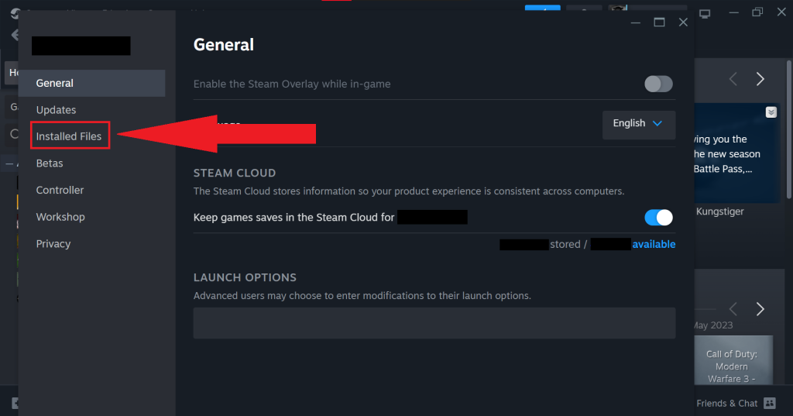Go to previous item with top left arrow
The height and width of the screenshot is (416, 793).
pos(733,78)
